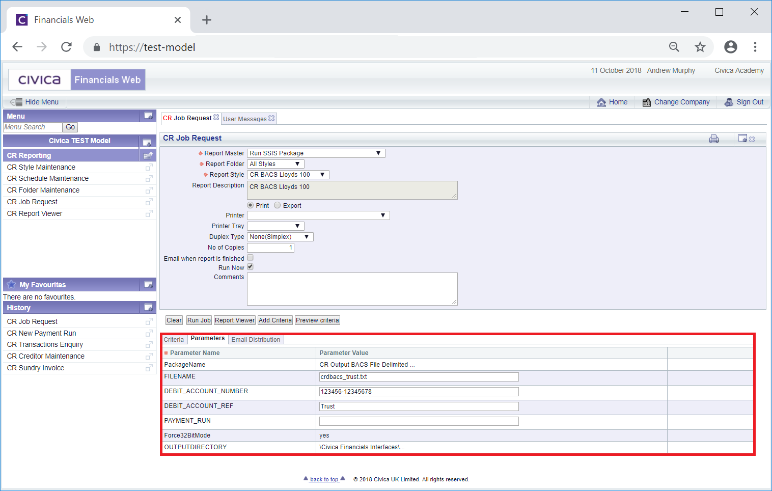Click Change Company in the top bar
Screen dimensions: 772x491
click(676, 102)
